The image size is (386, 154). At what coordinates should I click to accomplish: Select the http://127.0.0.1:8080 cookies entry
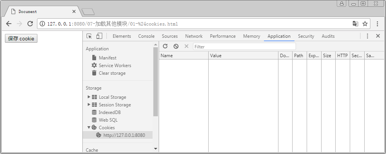(x=124, y=135)
